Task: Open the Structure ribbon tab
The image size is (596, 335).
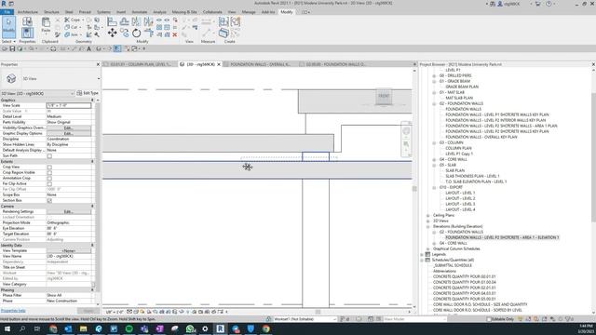Action: tap(51, 12)
